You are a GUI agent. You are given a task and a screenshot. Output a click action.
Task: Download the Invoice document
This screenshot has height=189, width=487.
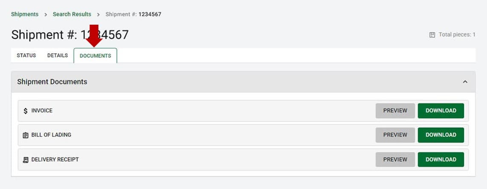click(441, 111)
